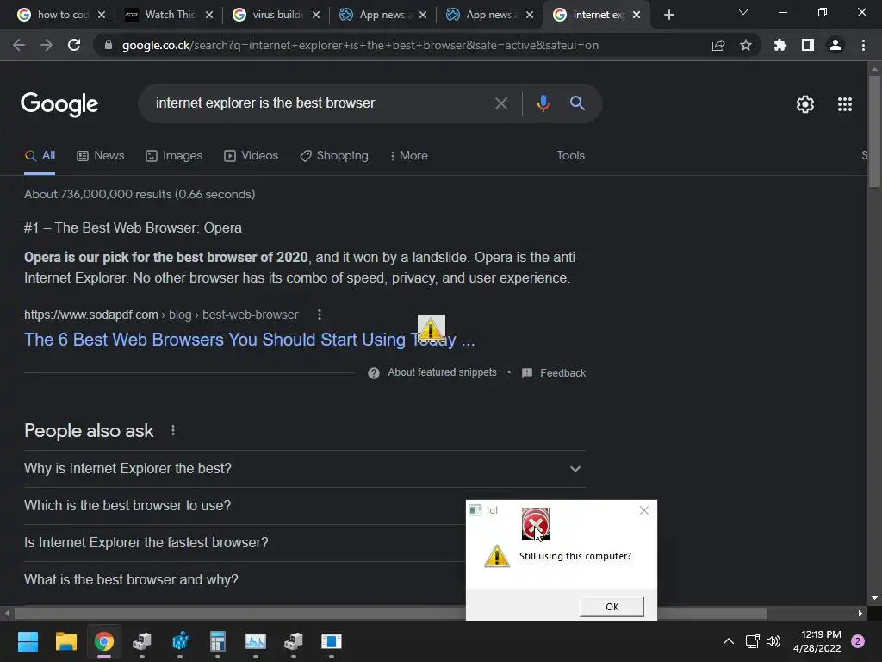The width and height of the screenshot is (882, 662).
Task: Click the Google logo
Action: point(59,104)
